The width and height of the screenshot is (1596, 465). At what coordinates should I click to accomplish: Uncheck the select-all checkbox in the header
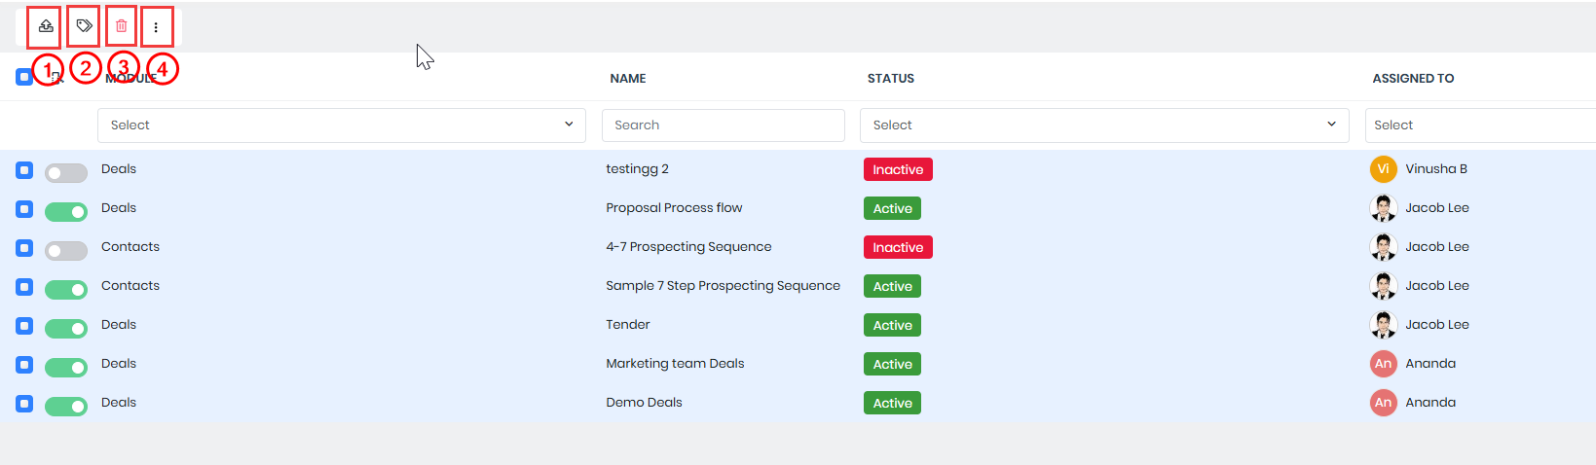pyautogui.click(x=24, y=77)
